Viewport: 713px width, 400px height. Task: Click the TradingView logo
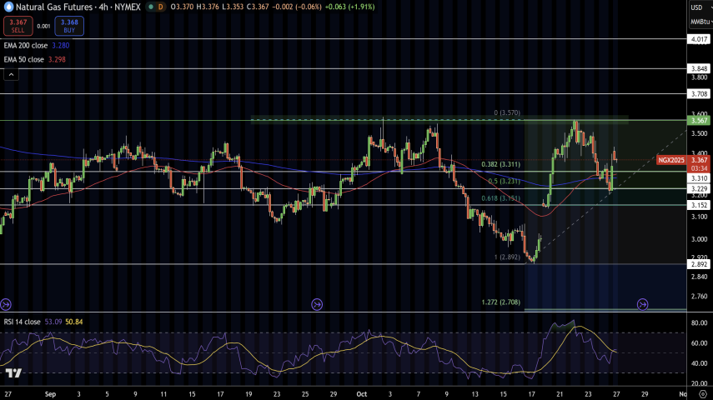click(13, 374)
